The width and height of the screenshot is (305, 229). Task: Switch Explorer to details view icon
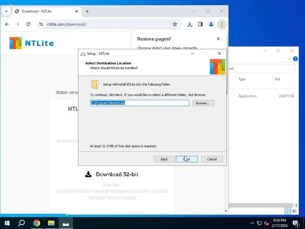pos(288,211)
